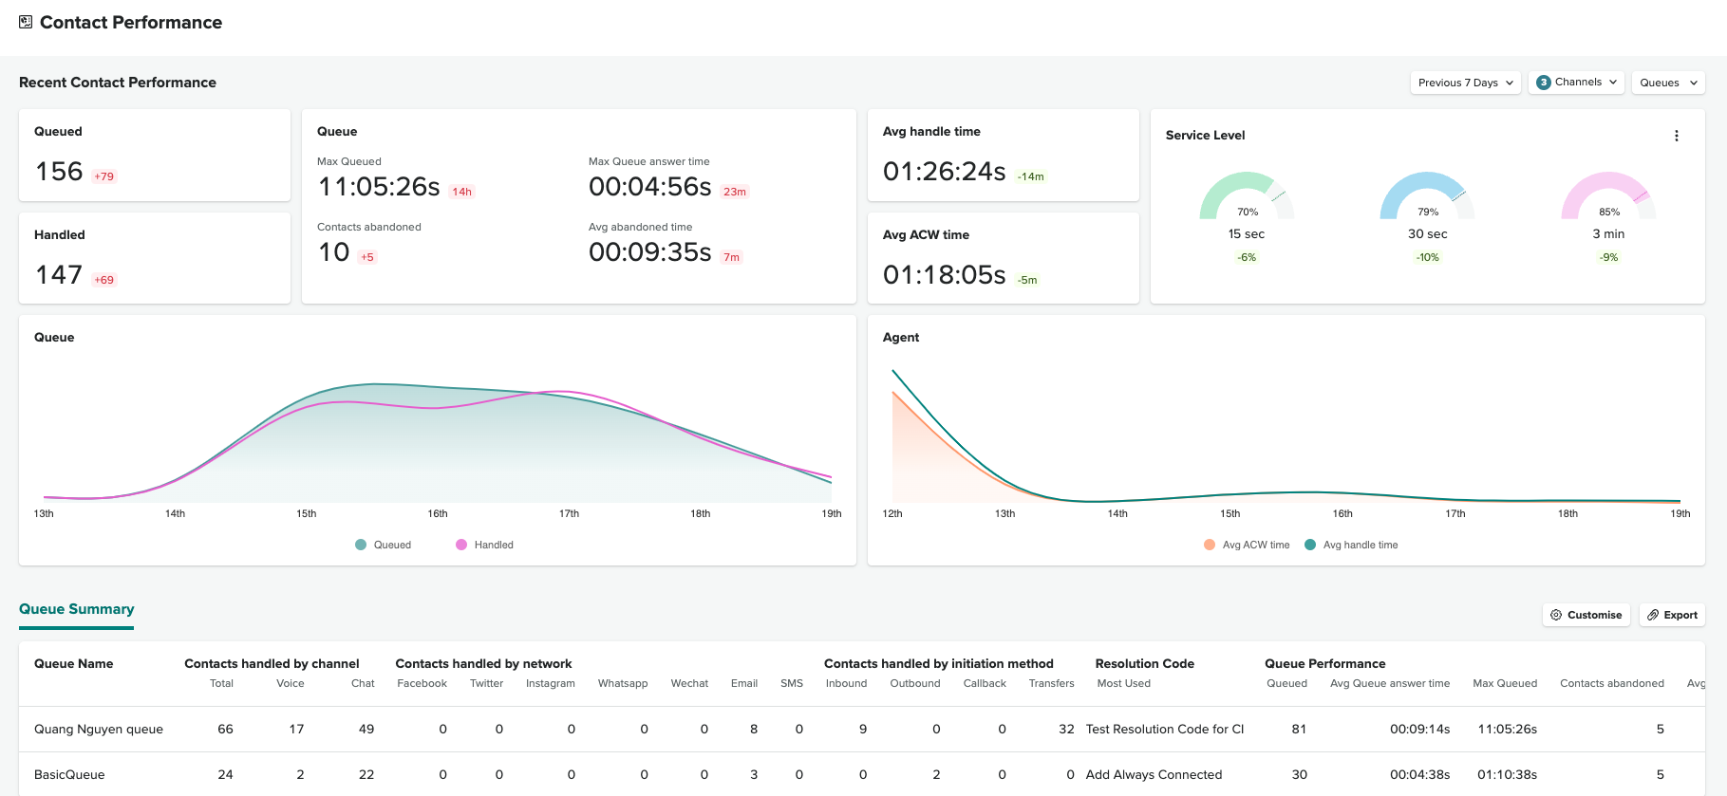Click the 3 min service level gauge
The width and height of the screenshot is (1727, 796).
point(1608,197)
